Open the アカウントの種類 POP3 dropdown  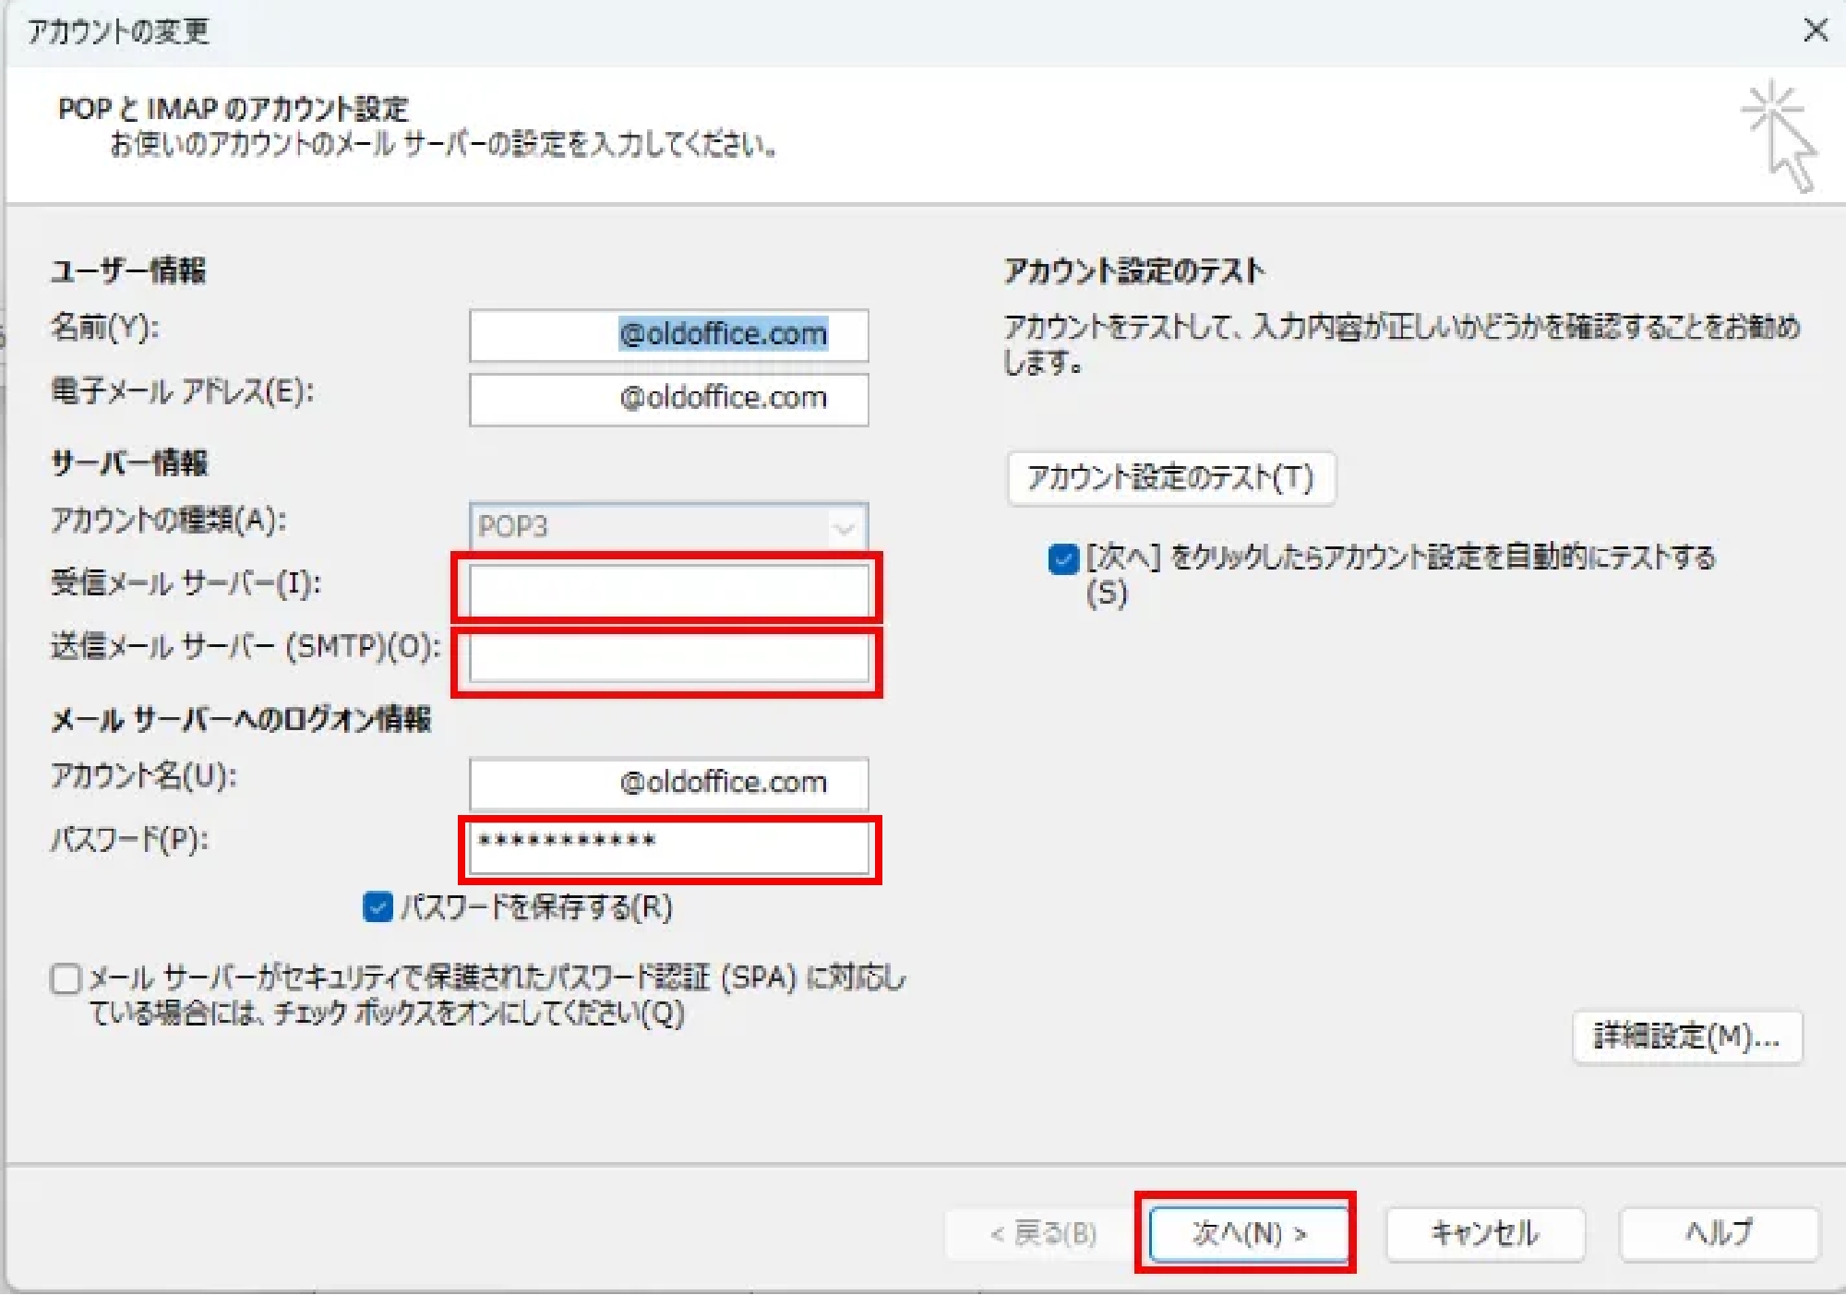click(x=667, y=527)
